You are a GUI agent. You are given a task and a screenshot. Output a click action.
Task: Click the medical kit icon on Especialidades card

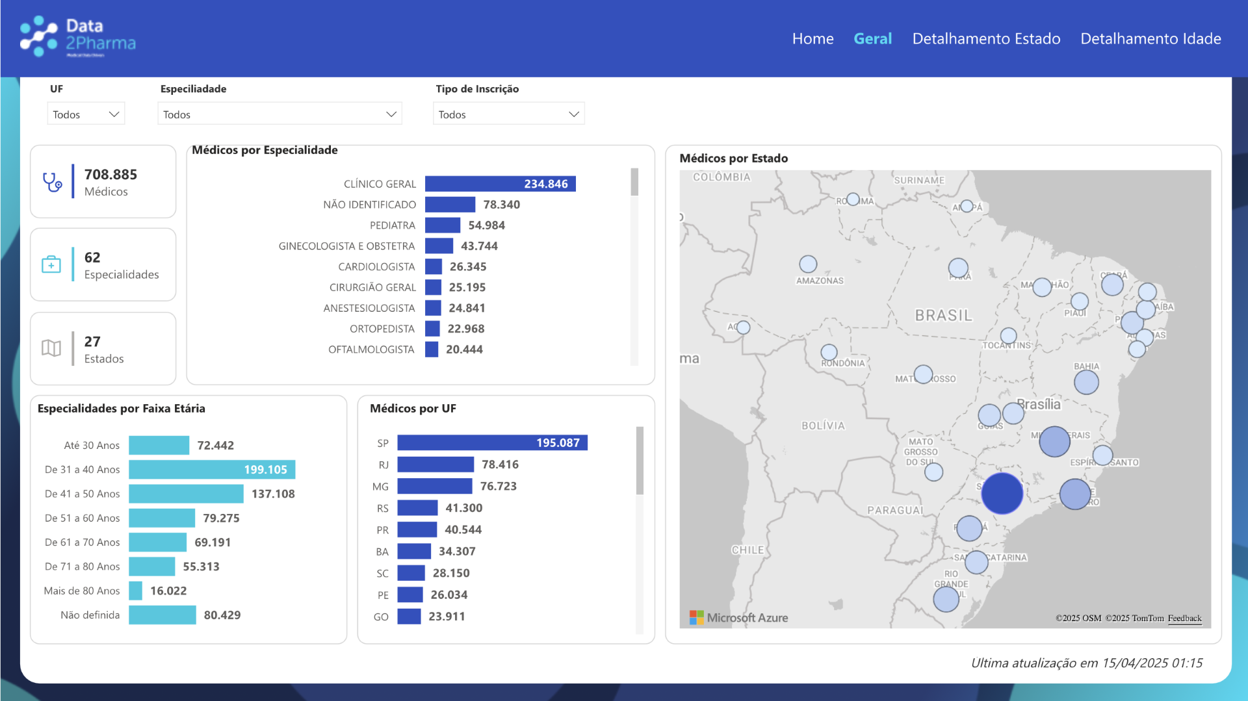click(51, 264)
